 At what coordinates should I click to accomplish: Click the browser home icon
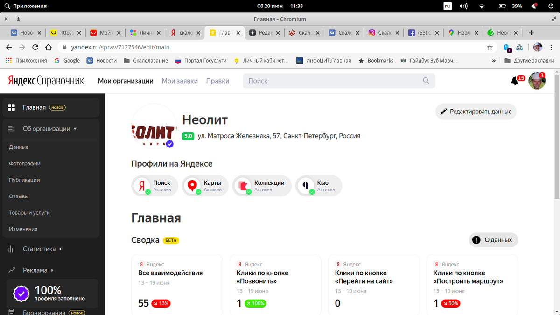pos(48,47)
